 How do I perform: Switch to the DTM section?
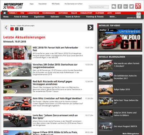click(22, 13)
